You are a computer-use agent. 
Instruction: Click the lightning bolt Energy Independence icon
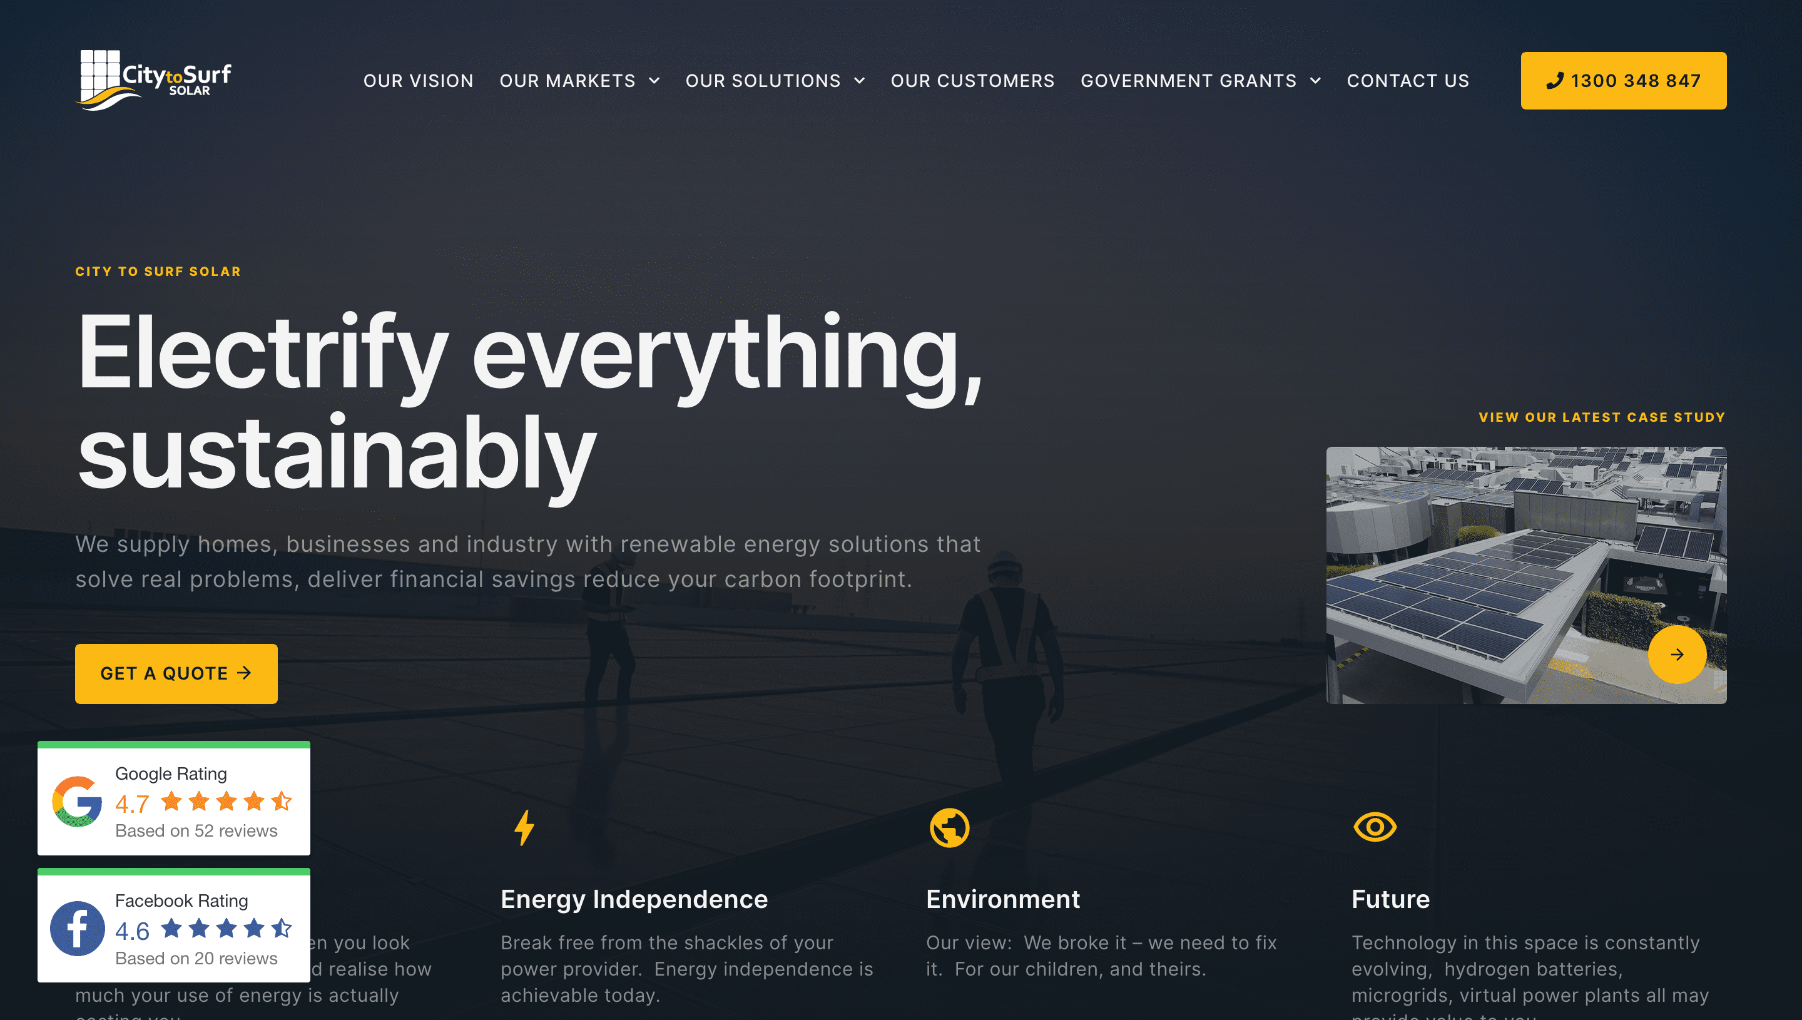pyautogui.click(x=524, y=827)
